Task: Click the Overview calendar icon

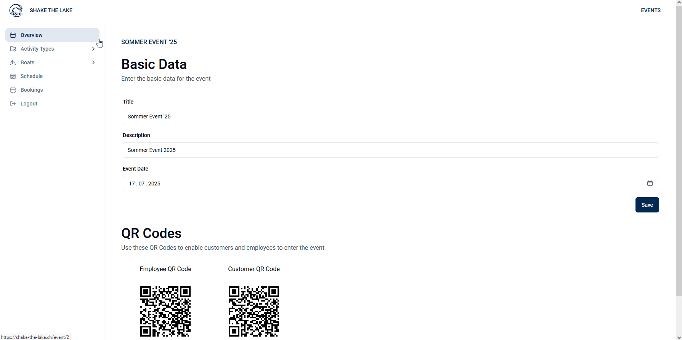Action: tap(13, 35)
